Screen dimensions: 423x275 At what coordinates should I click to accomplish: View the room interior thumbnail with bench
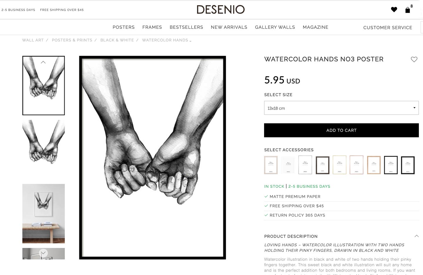[x=43, y=214]
